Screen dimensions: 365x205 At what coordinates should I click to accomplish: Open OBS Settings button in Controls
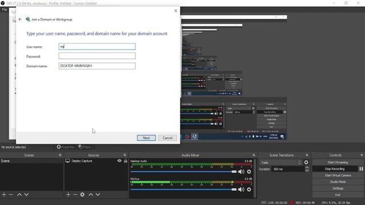coord(338,188)
